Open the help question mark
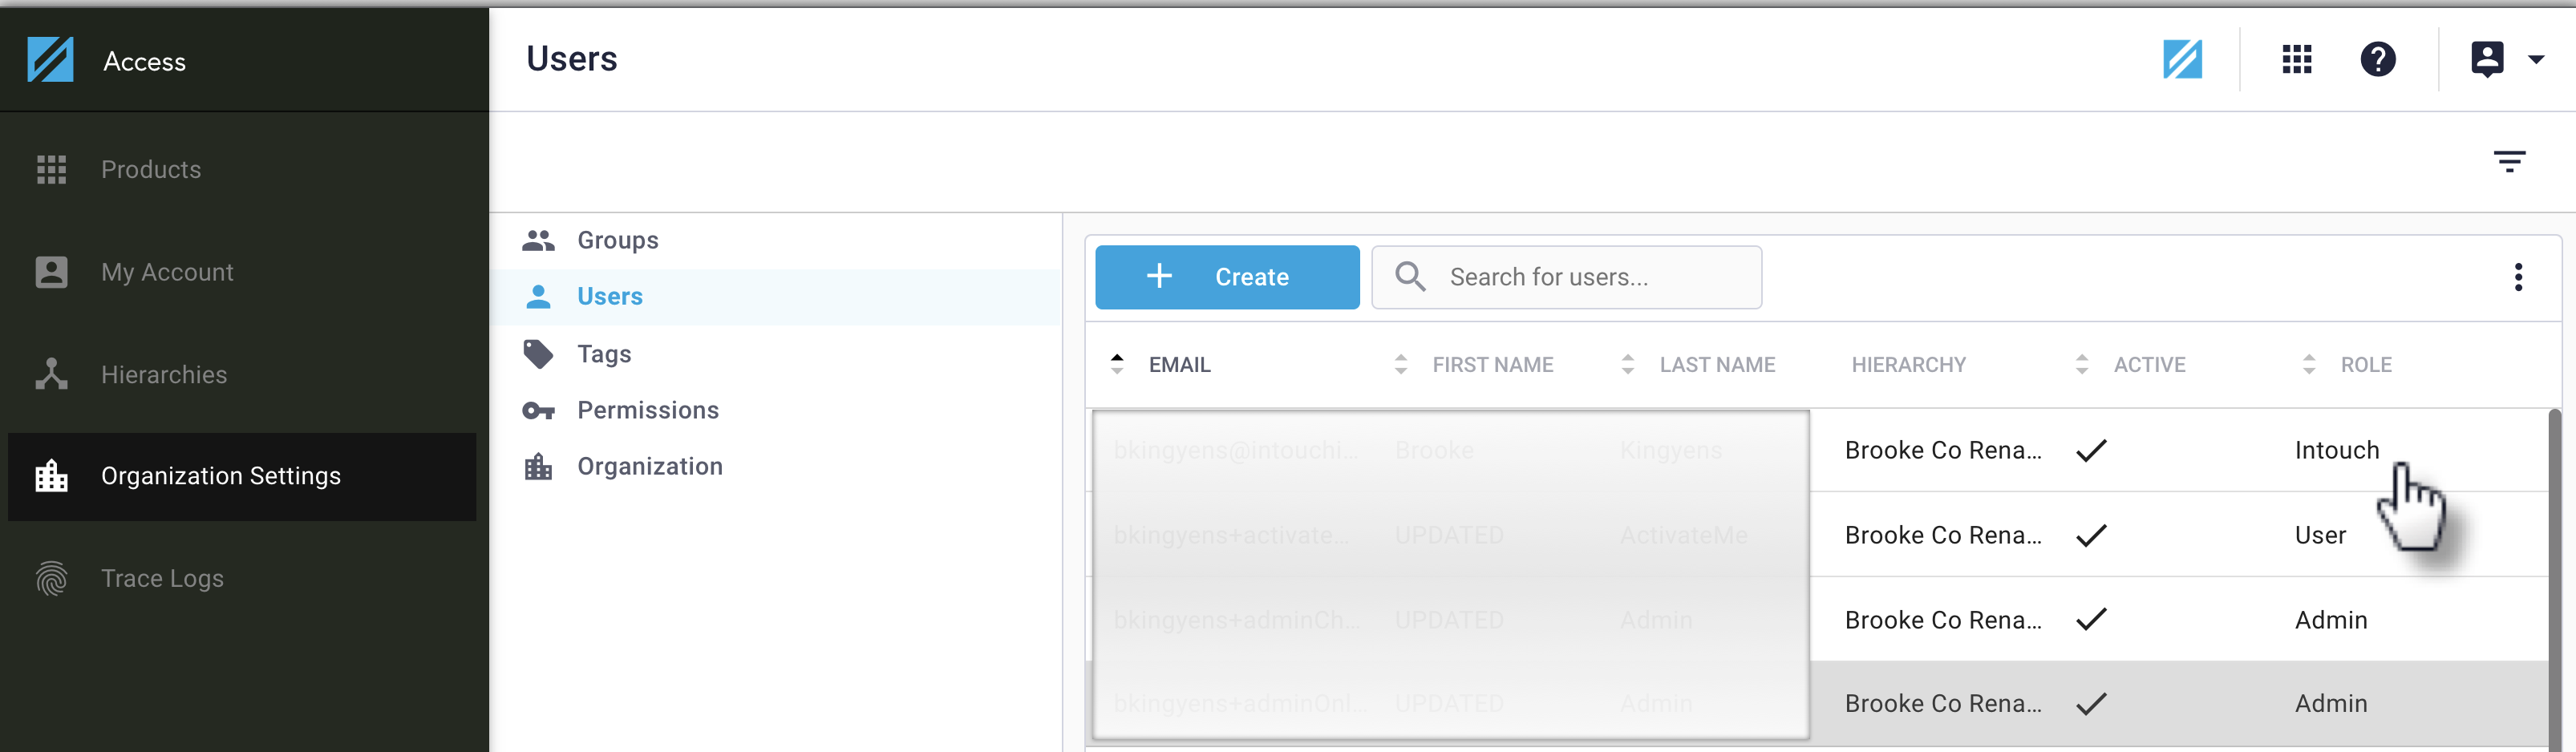The height and width of the screenshot is (752, 2576). tap(2378, 59)
